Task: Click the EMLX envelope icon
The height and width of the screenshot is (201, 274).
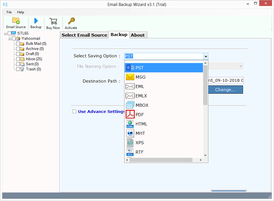Action: coord(130,96)
